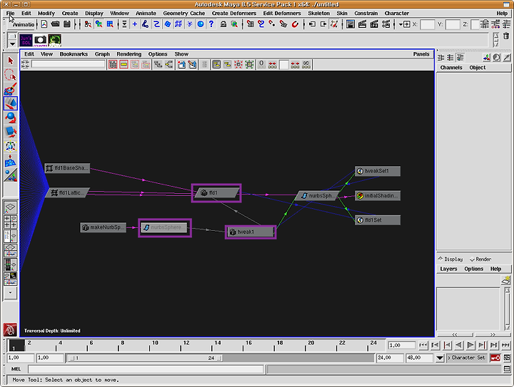Screen dimensions: 514x387
Task: Activate the Lasso select tool
Action: [x=11, y=75]
